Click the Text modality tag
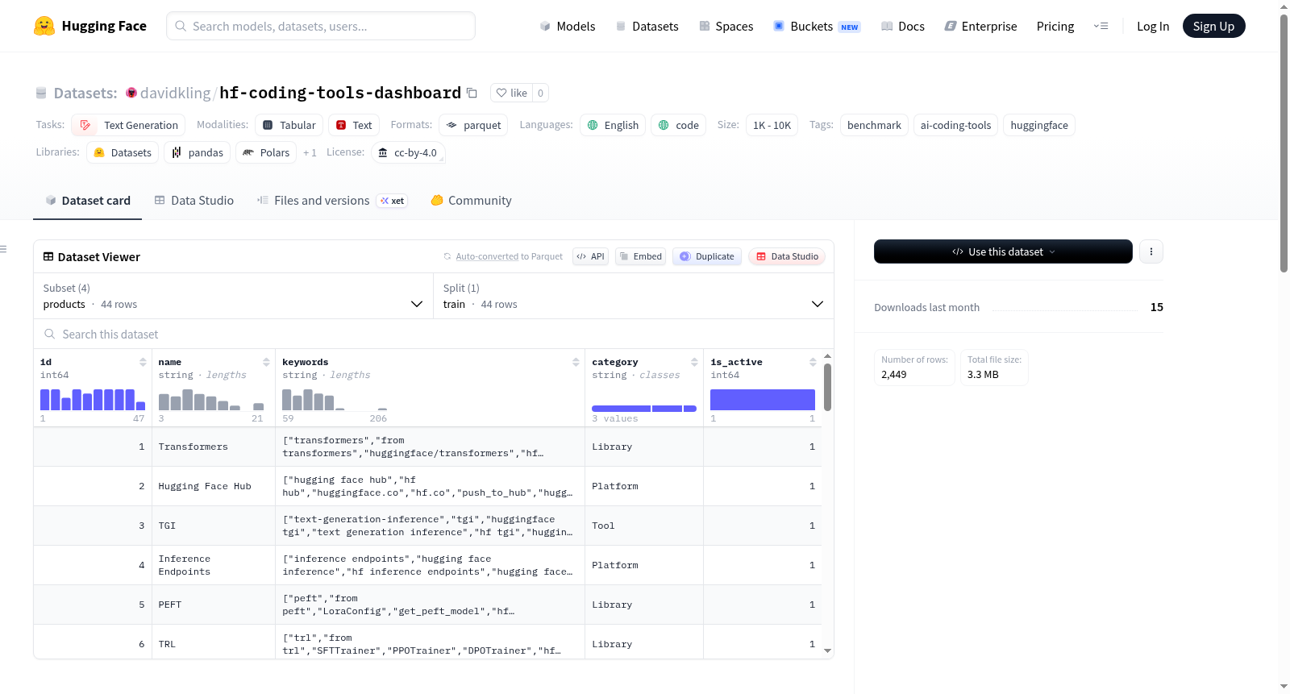Screen dimensions: 1290x694 (x=354, y=125)
